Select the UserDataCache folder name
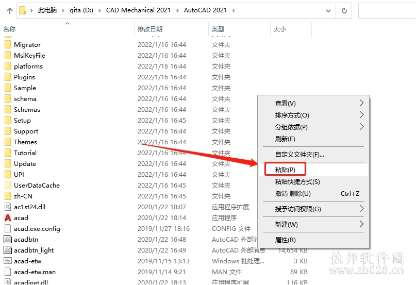Viewport: 416px width, 285px height. (37, 185)
